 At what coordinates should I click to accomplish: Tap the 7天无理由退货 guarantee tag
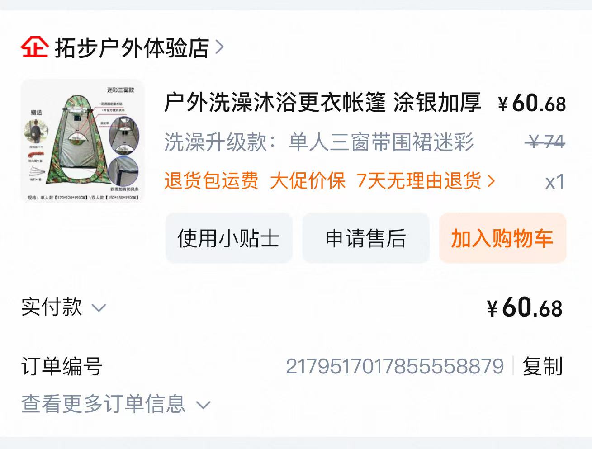point(419,181)
